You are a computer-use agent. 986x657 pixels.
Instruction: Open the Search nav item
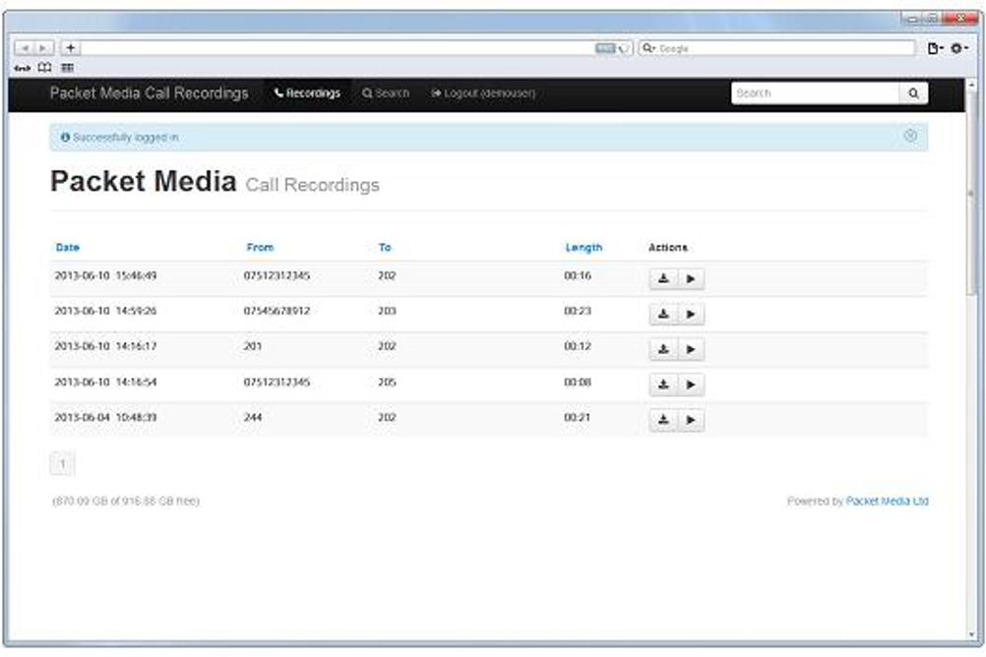coord(386,93)
